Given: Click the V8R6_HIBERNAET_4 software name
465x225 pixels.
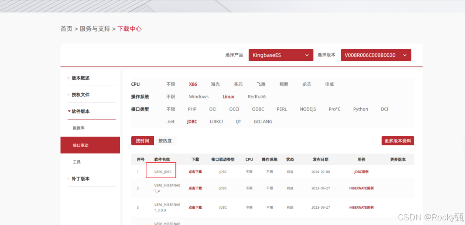Looking at the screenshot, I should pos(167,188).
